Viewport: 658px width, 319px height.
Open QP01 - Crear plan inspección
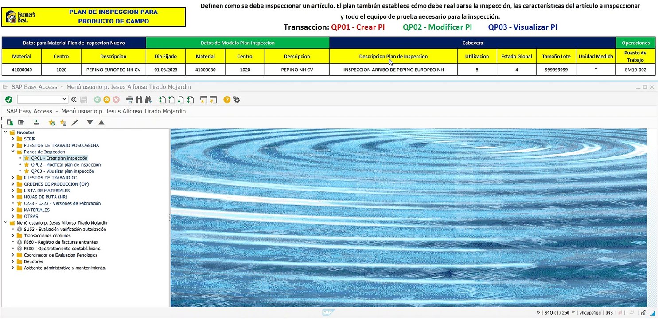[59, 158]
